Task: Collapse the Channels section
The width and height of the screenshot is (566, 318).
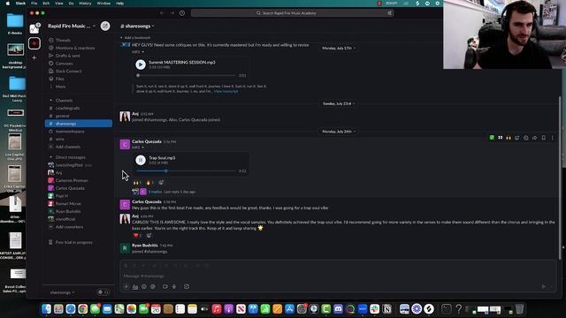Action: pos(50,100)
